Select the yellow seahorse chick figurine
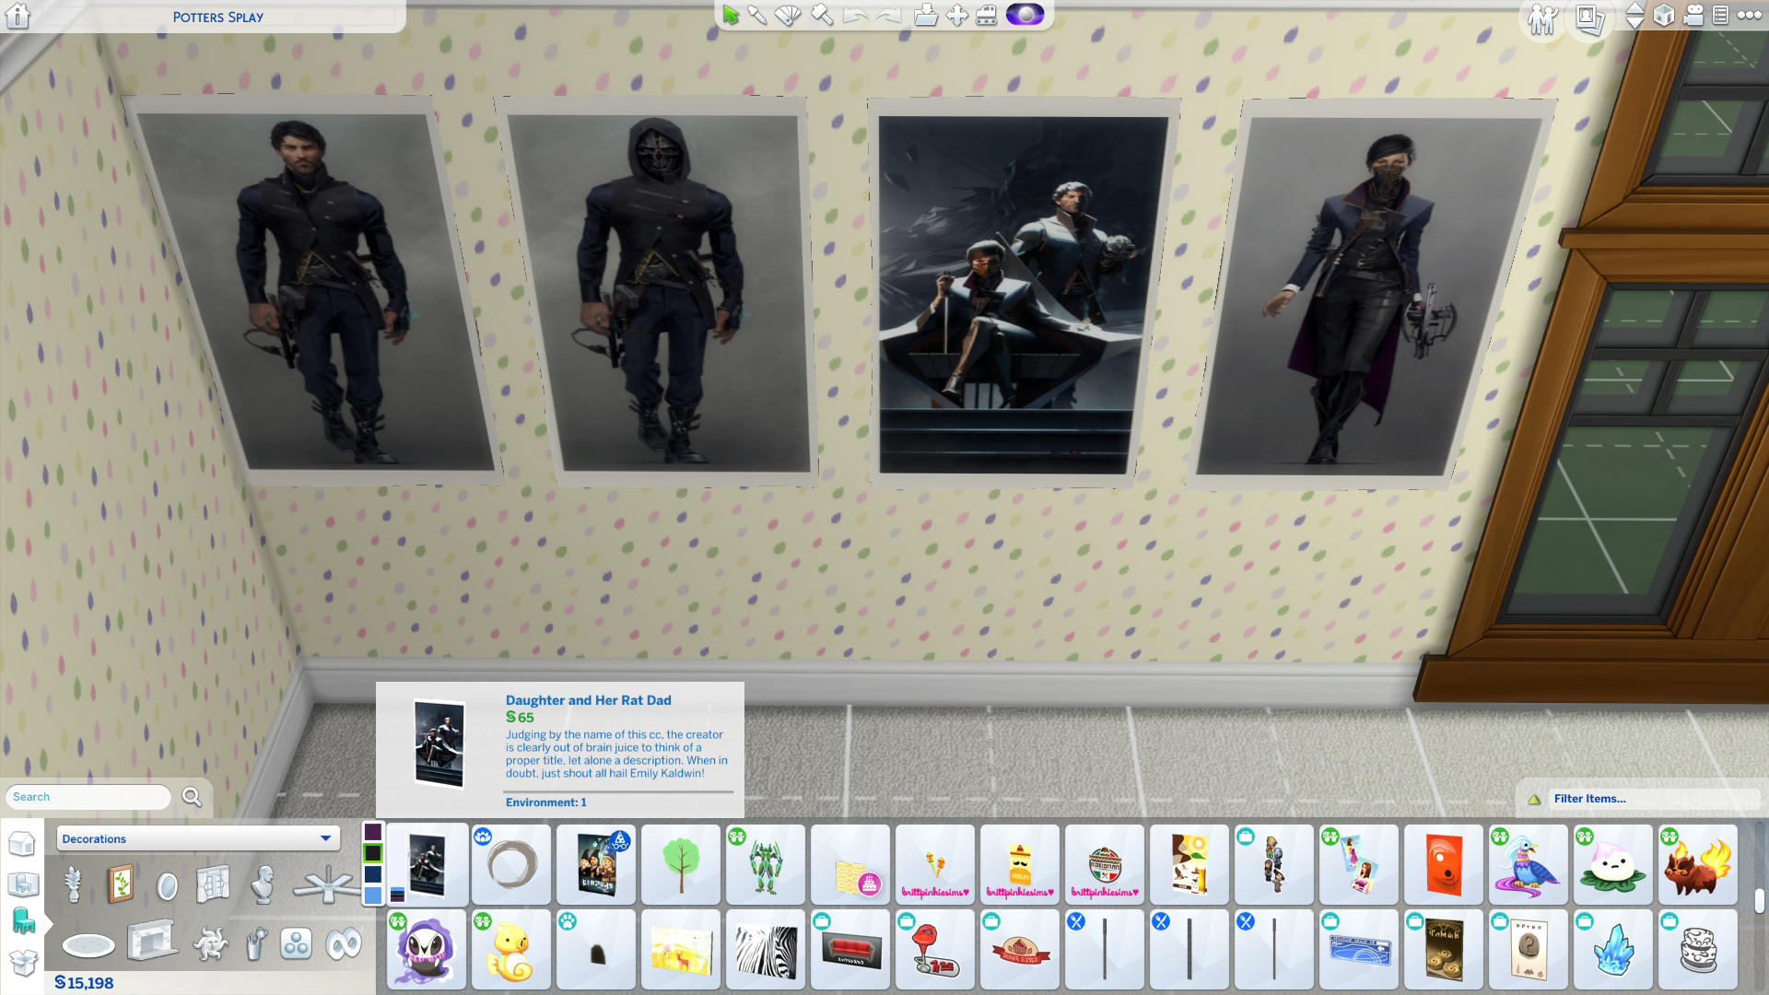The image size is (1769, 995). pyautogui.click(x=511, y=949)
